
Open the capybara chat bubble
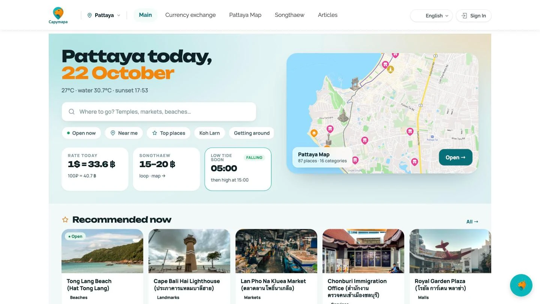521,285
